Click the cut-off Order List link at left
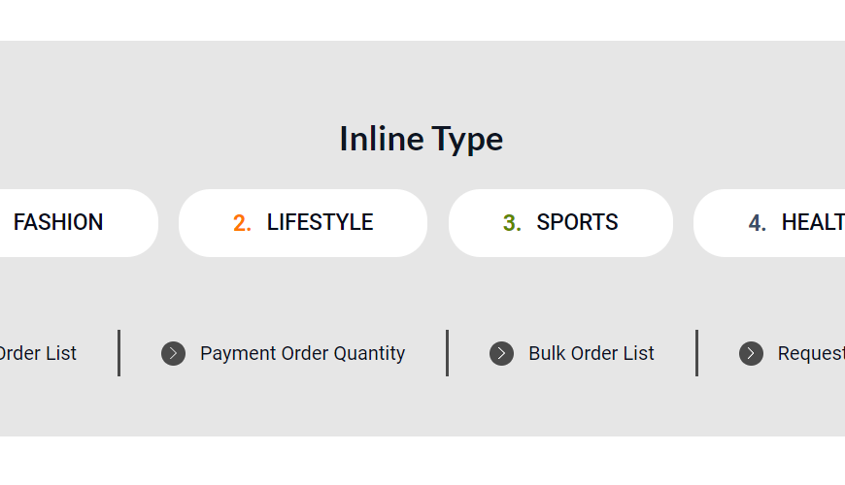This screenshot has width=845, height=485. 38,353
